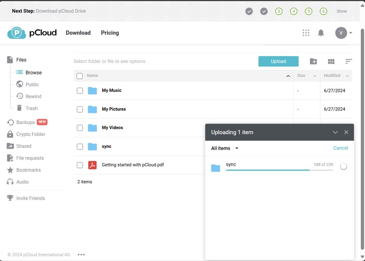
Task: Cancel the sync folder upload
Action: pos(340,148)
